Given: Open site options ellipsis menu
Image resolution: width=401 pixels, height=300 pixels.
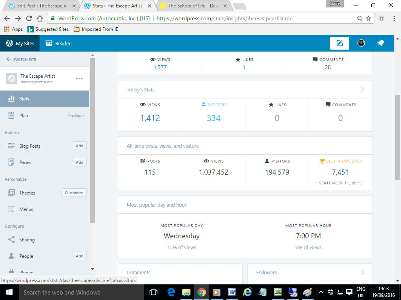Looking at the screenshot, I should [x=79, y=79].
